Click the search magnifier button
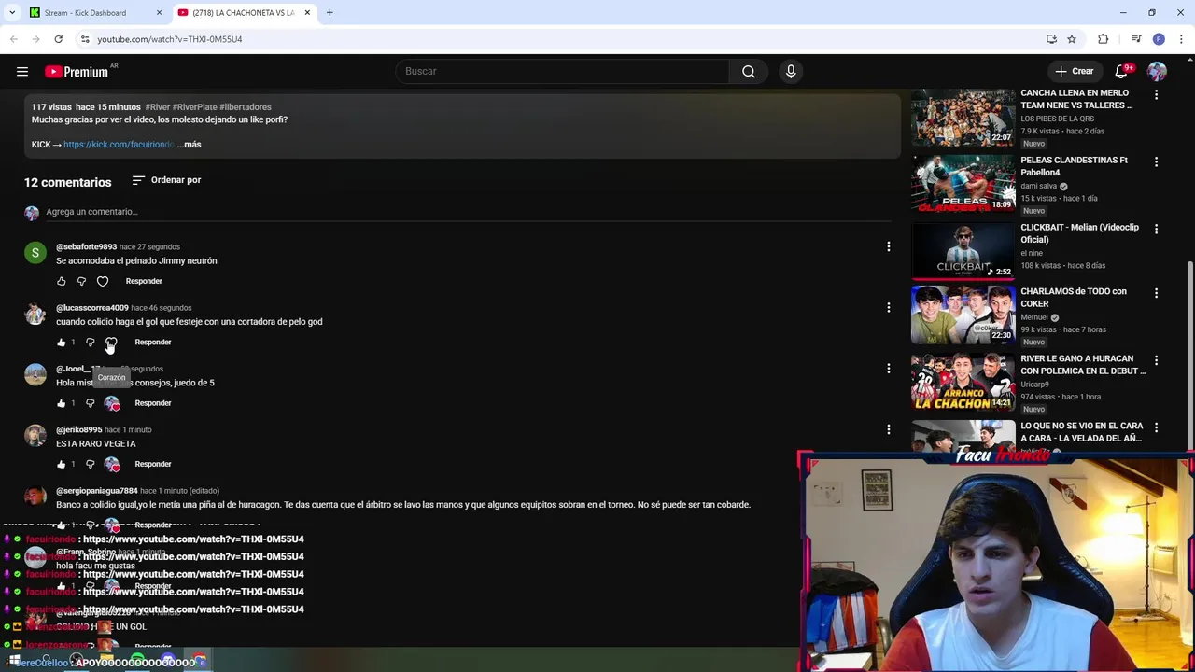The image size is (1195, 672). tap(748, 72)
